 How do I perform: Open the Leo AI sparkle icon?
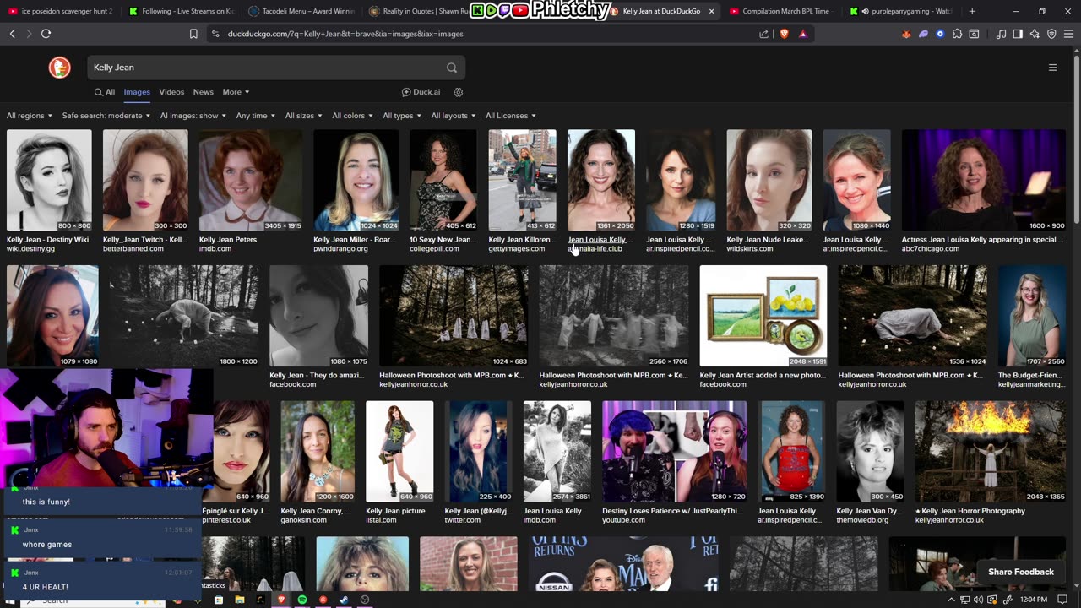pyautogui.click(x=1035, y=34)
